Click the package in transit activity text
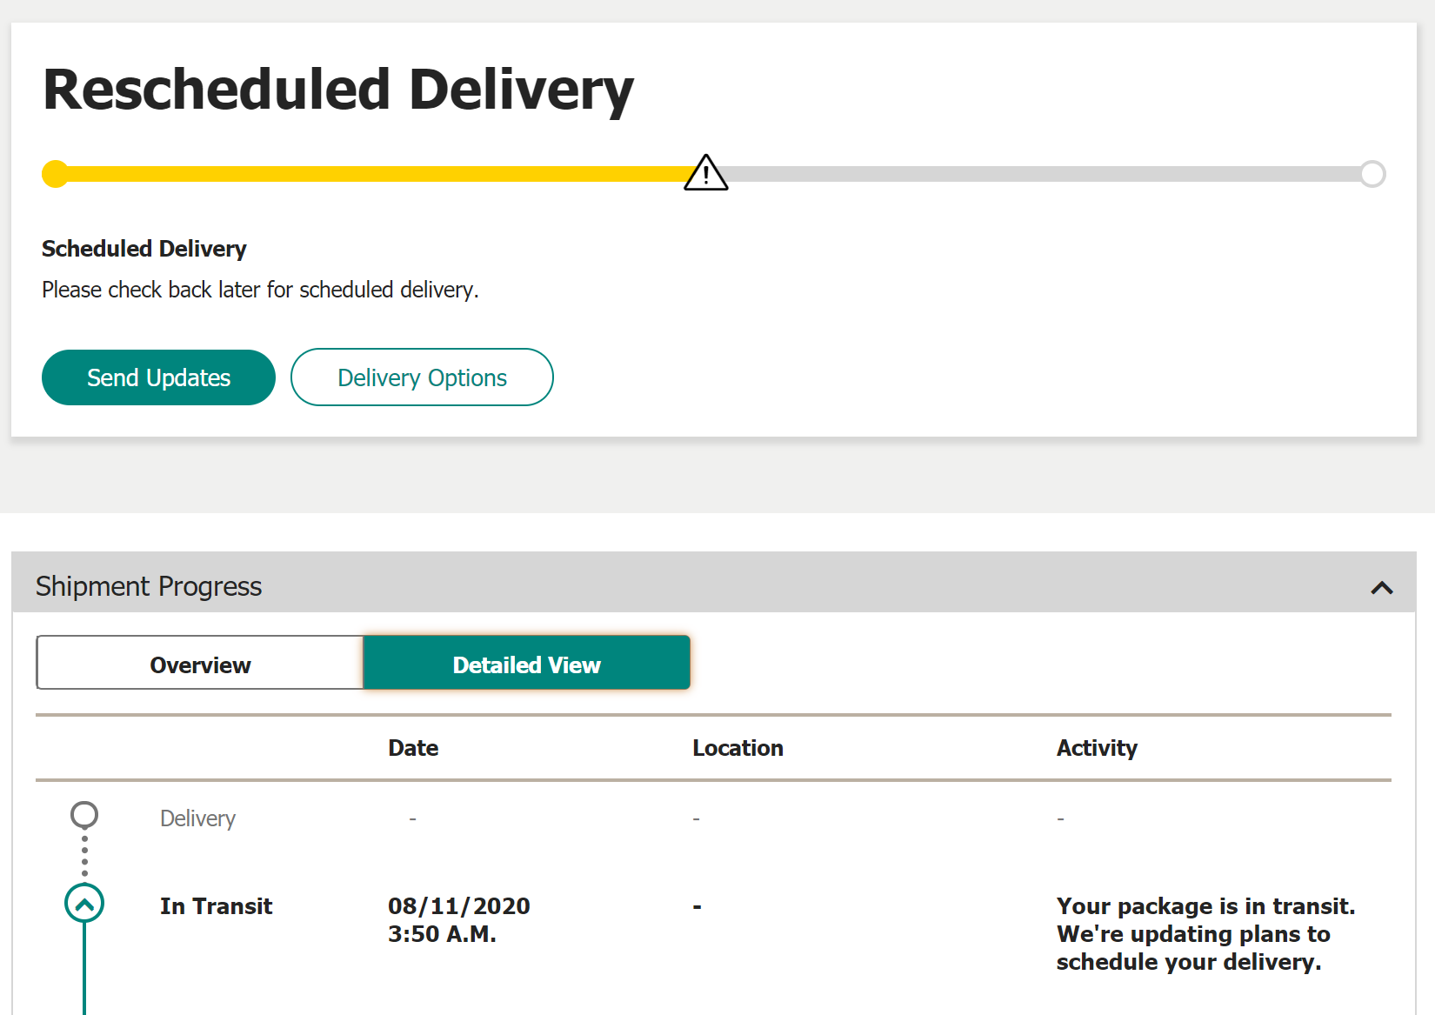Screen dimensions: 1435x1015 [x=1206, y=934]
